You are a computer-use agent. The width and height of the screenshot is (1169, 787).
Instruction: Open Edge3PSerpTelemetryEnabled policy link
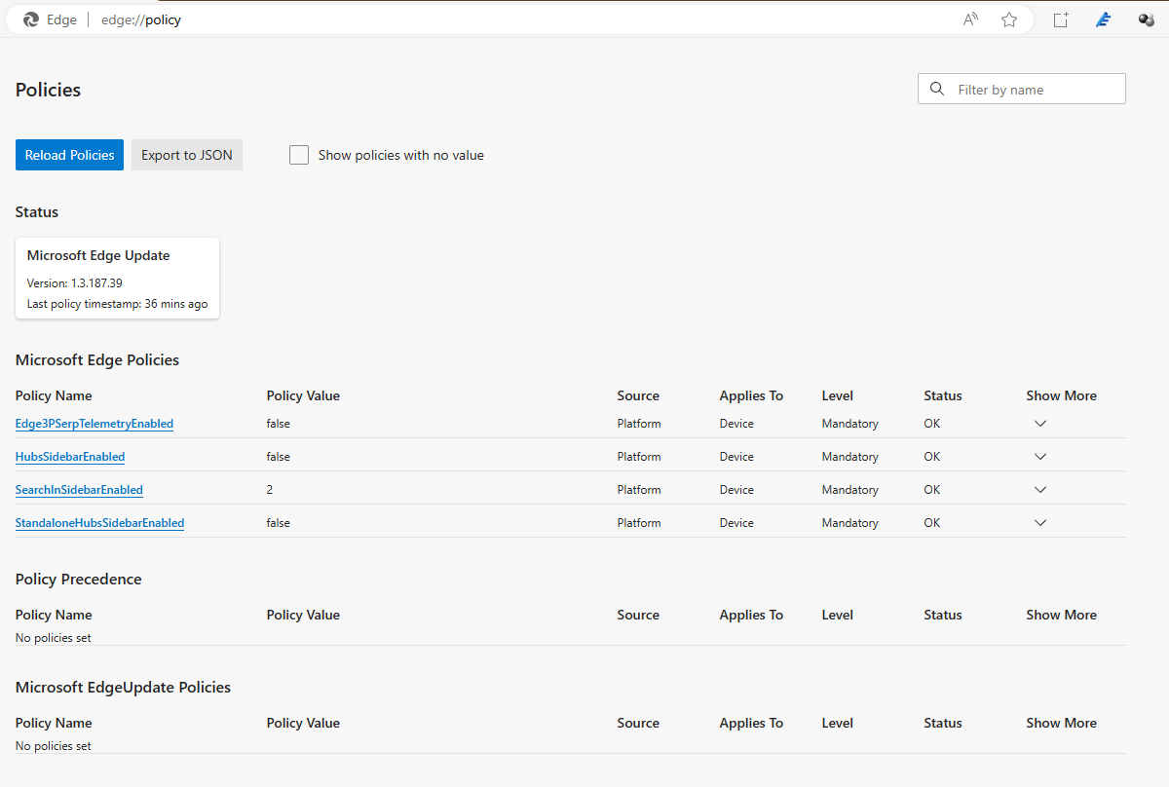pos(94,424)
